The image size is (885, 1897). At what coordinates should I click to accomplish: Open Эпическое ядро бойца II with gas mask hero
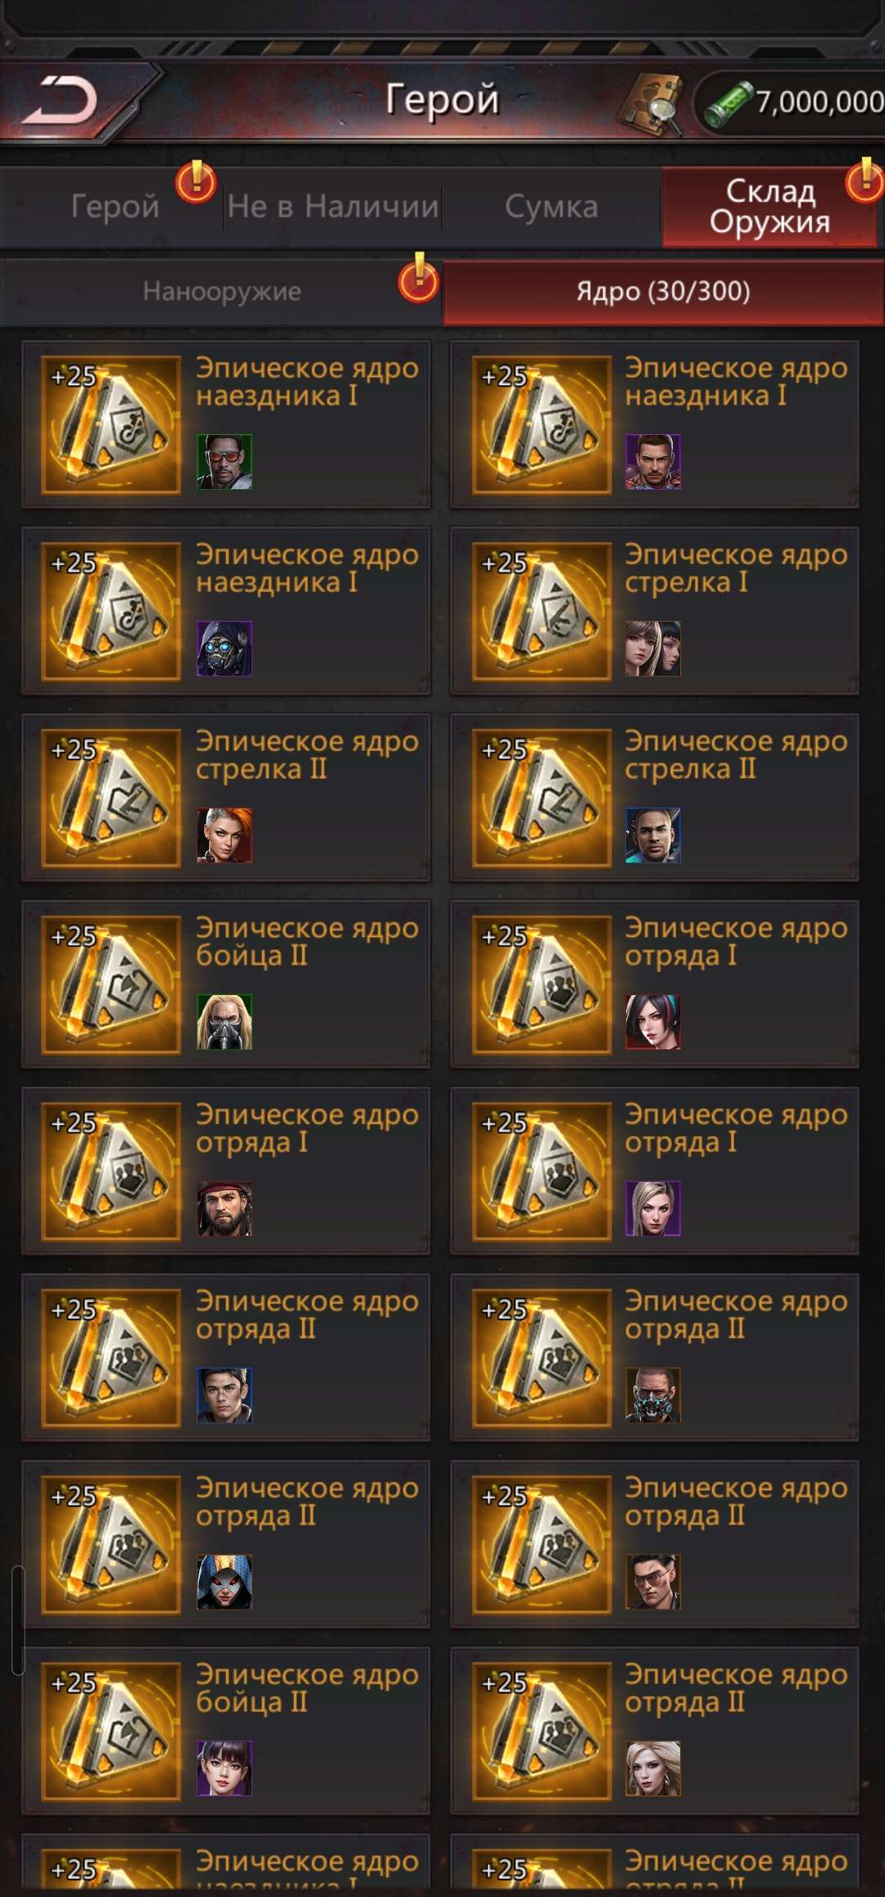tap(225, 985)
